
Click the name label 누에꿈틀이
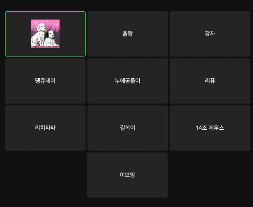click(128, 81)
